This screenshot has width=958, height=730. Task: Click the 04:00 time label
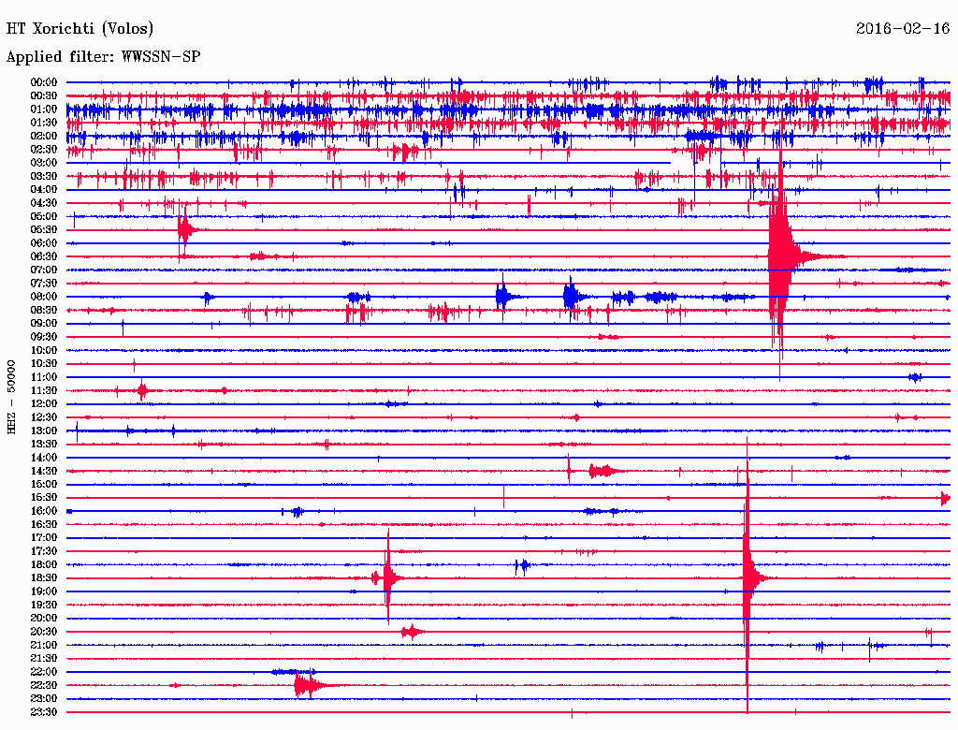(44, 190)
